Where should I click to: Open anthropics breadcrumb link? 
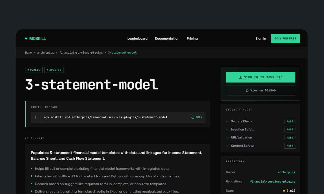(x=45, y=53)
